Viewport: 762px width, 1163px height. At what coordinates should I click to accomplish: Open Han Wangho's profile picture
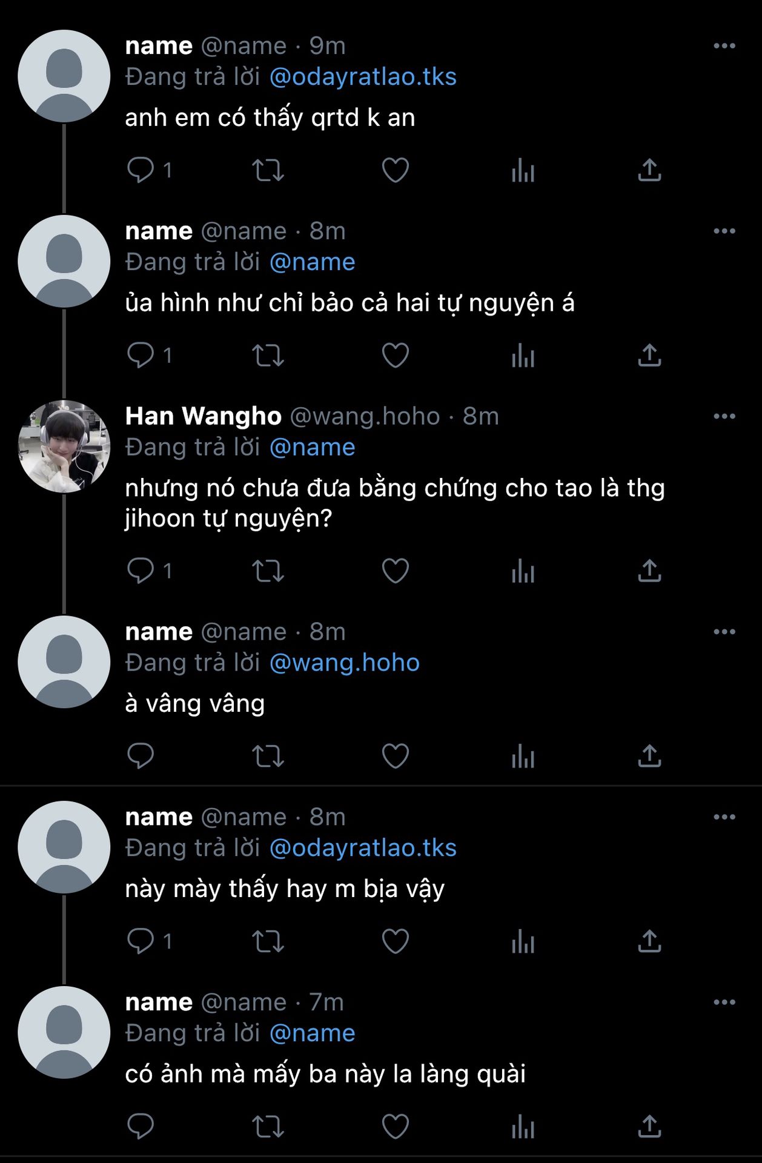pyautogui.click(x=64, y=446)
